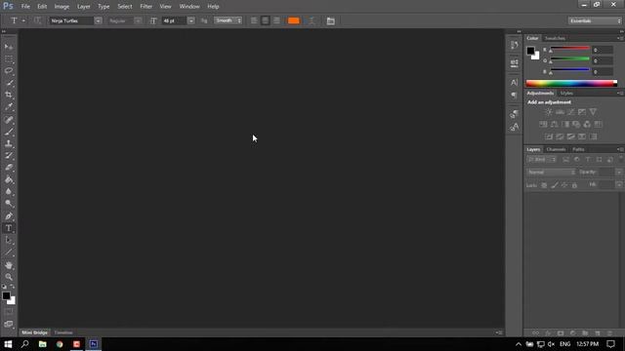Toggle lock all in Layers panel

[x=574, y=185]
